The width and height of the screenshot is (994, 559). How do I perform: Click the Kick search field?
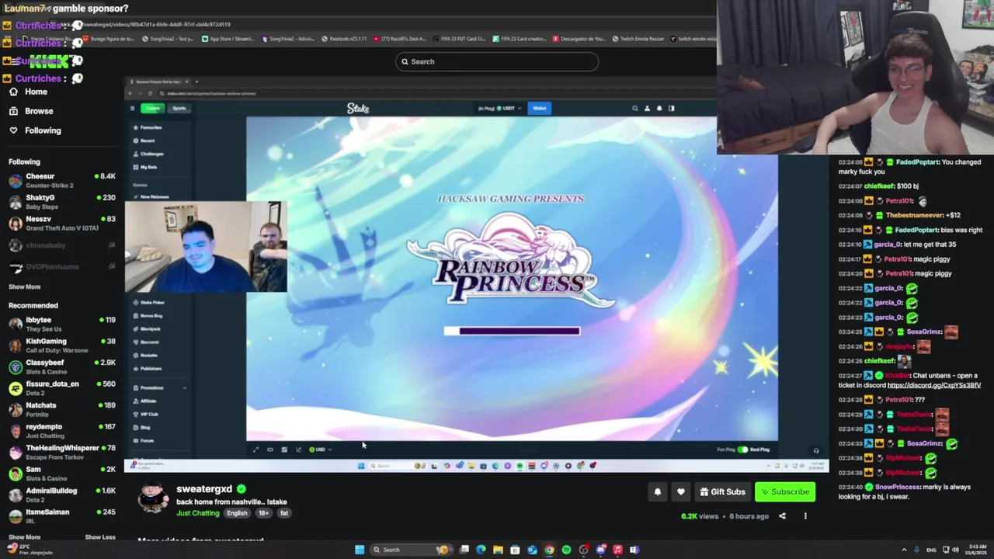[497, 61]
